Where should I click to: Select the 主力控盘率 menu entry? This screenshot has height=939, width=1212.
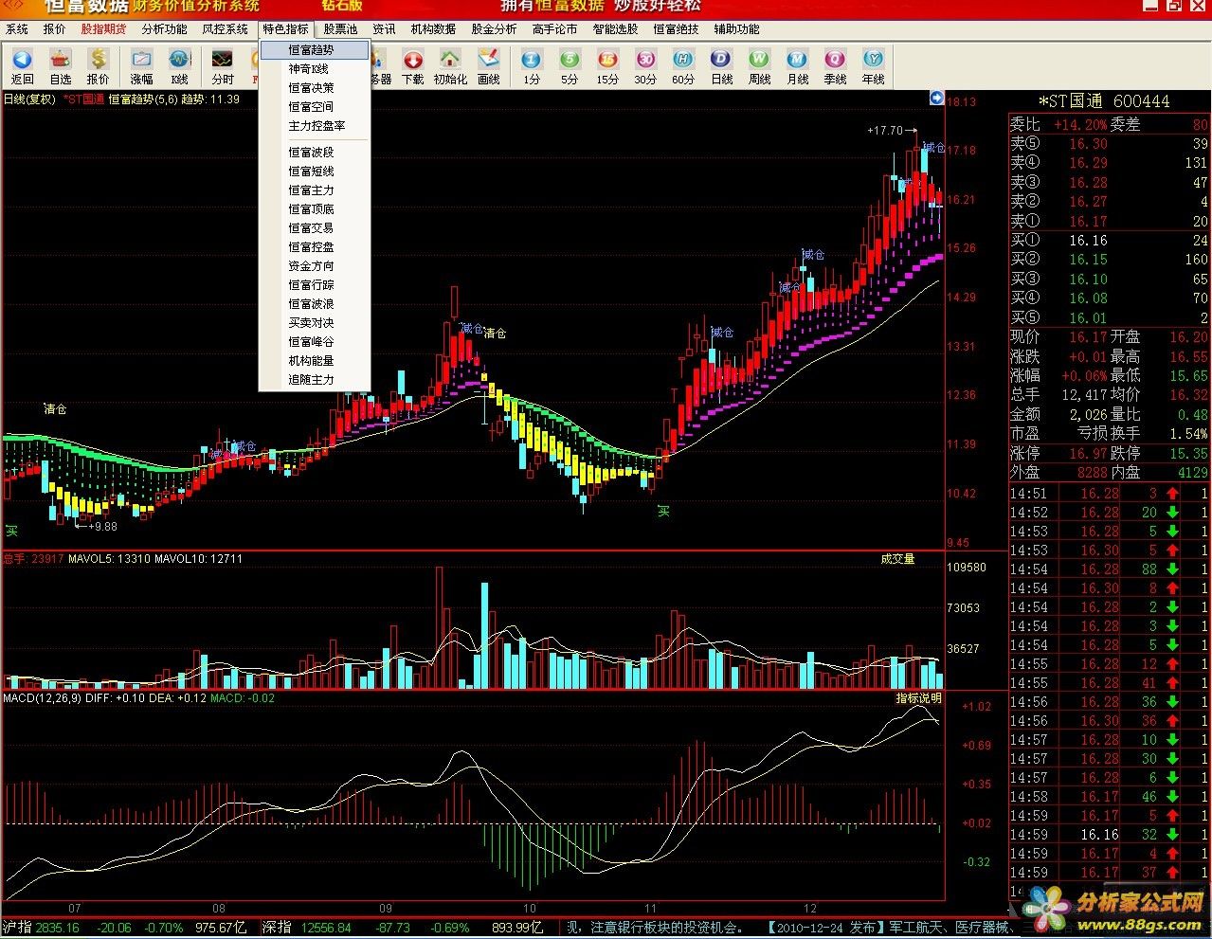click(315, 126)
